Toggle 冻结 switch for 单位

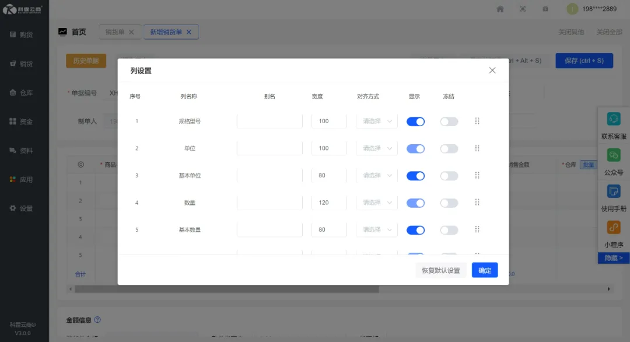pos(449,149)
